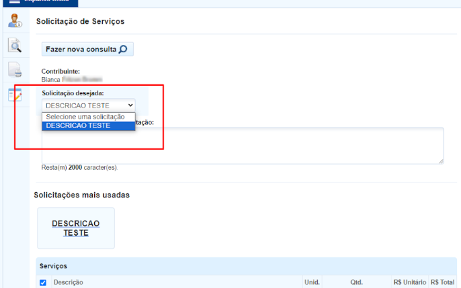The image size is (461, 288).
Task: Click the magnifier icon beside Fazer nova consulta
Action: click(123, 50)
